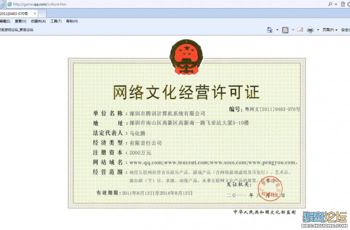Click economic type value 有限责任公司
This screenshot has width=350, height=230.
[x=145, y=143]
